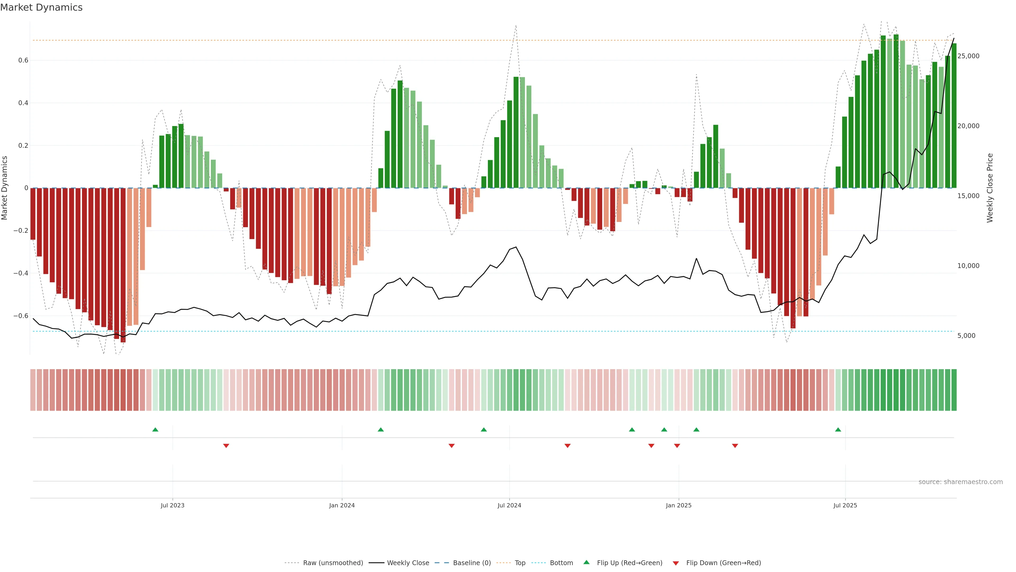Hide the Bottom threshold legend item

561,563
